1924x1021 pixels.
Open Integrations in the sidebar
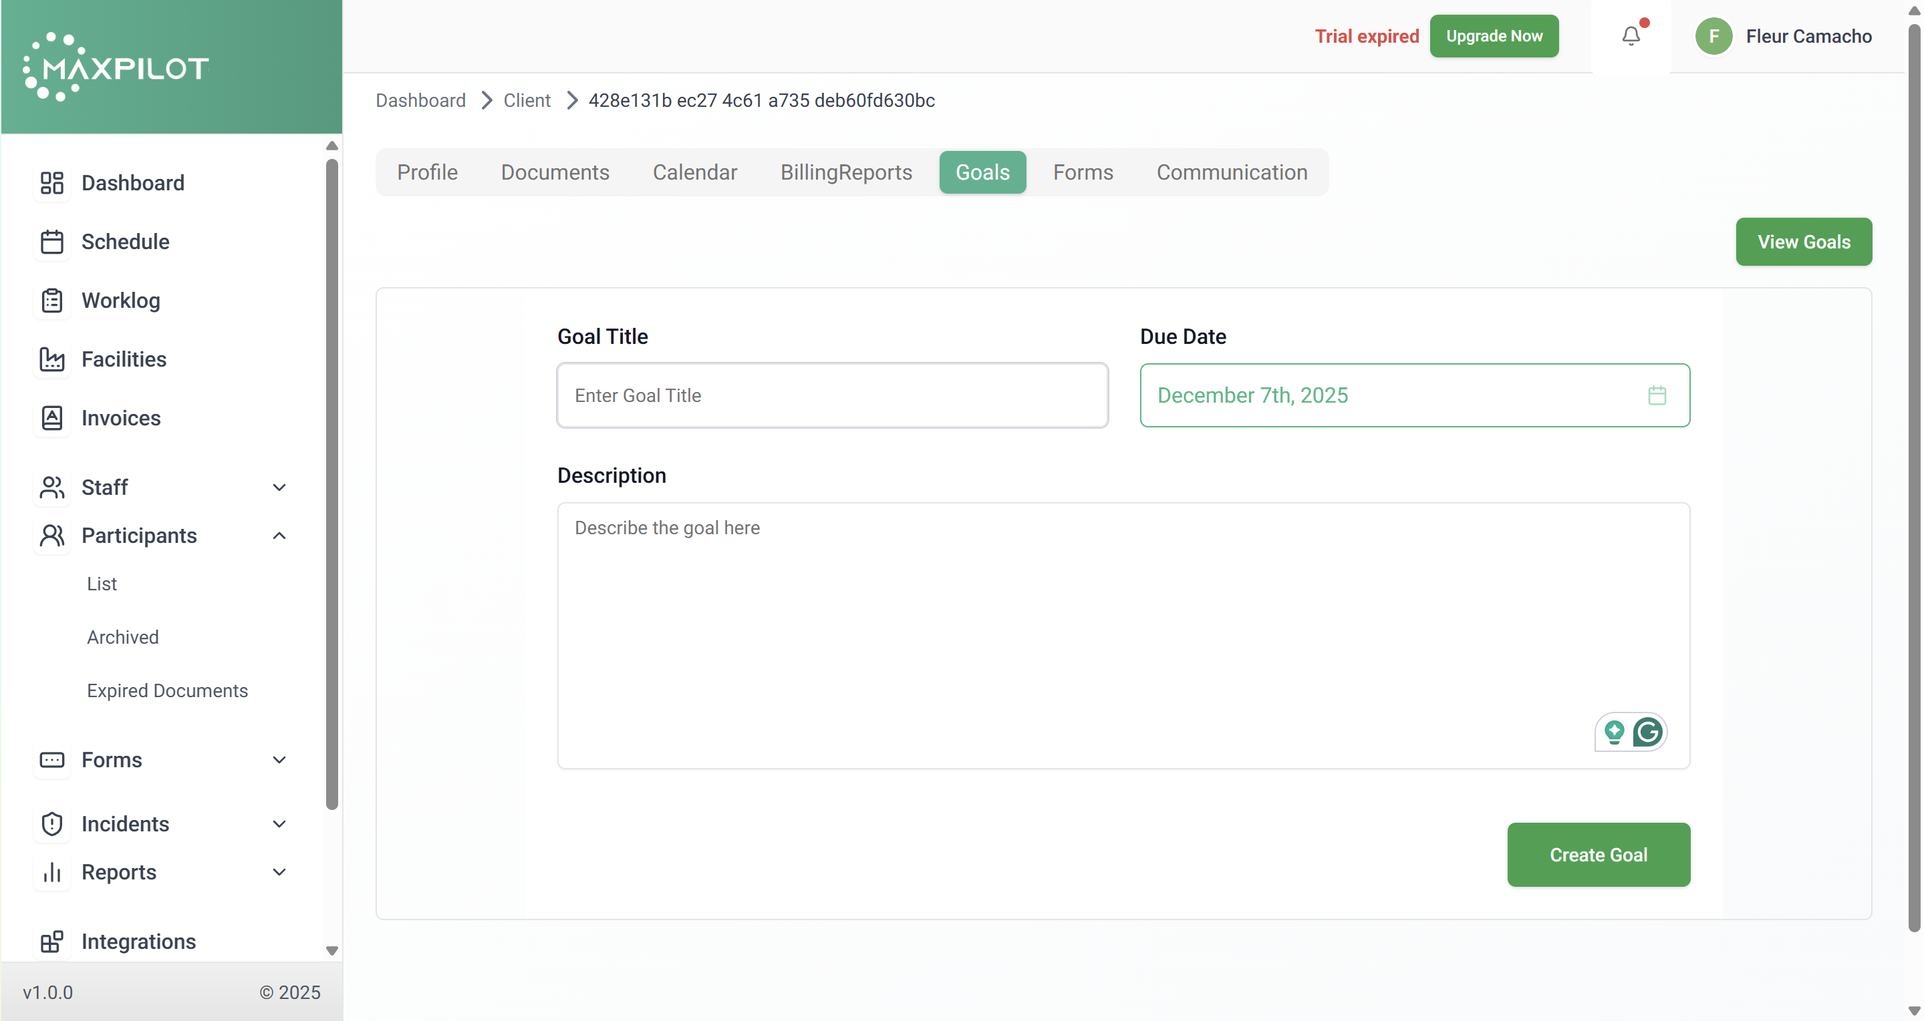click(138, 941)
